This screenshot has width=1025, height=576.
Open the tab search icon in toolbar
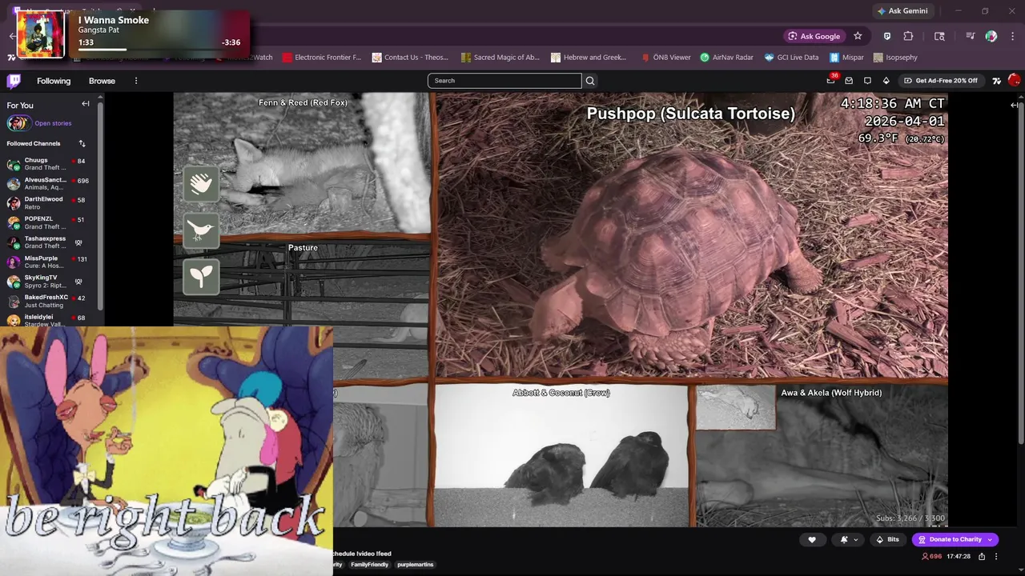click(939, 36)
